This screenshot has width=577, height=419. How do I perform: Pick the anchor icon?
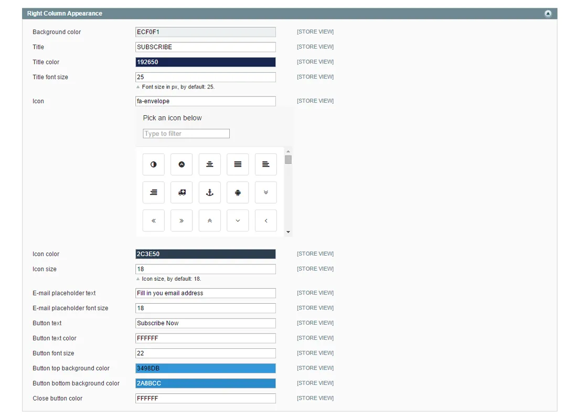(x=210, y=192)
